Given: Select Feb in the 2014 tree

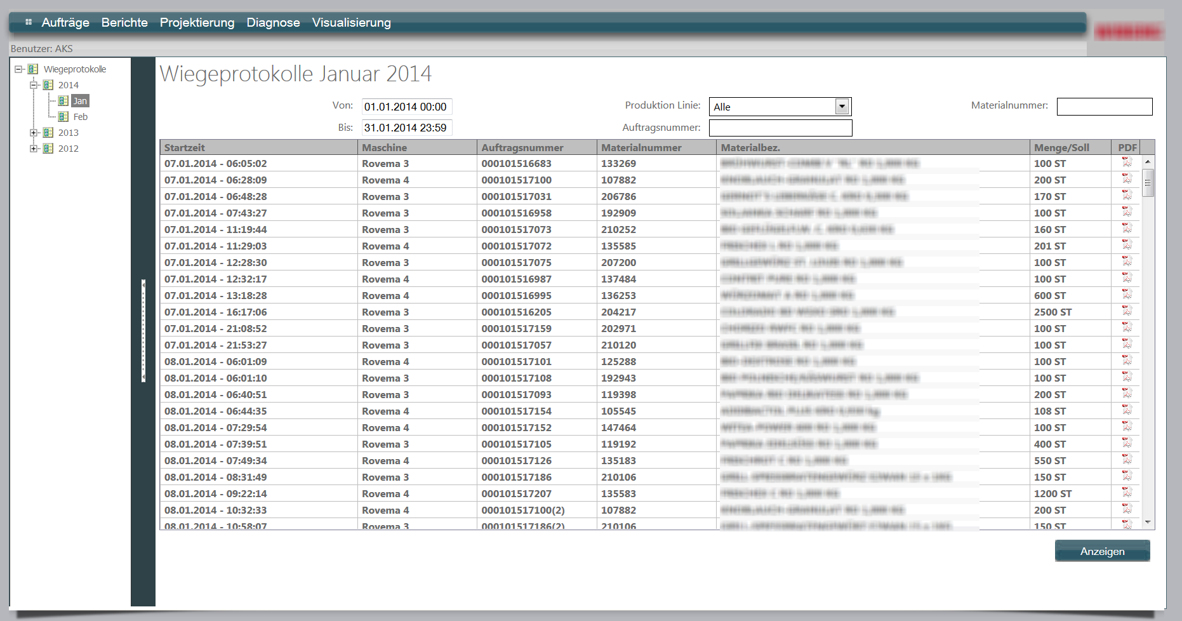Looking at the screenshot, I should pos(80,117).
